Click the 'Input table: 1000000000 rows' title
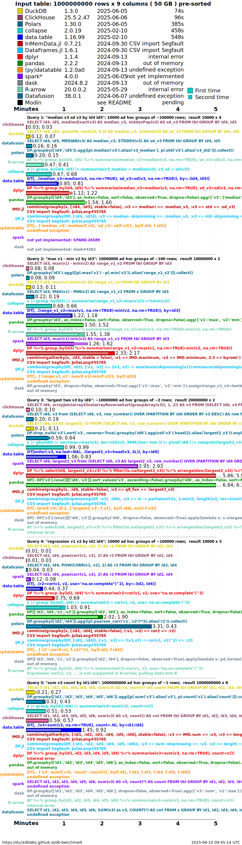The height and width of the screenshot is (845, 242). (x=113, y=4)
